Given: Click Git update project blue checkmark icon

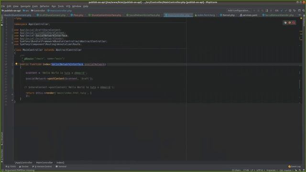Looking at the screenshot, I should pos(282,11).
